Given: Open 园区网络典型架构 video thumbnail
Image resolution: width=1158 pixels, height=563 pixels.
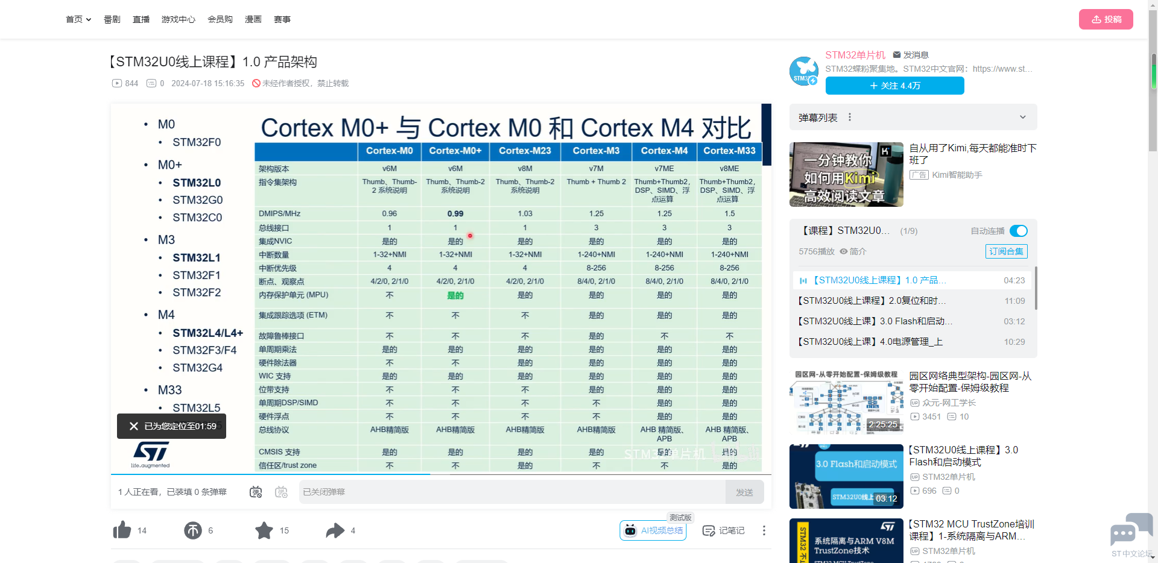Looking at the screenshot, I should (846, 402).
